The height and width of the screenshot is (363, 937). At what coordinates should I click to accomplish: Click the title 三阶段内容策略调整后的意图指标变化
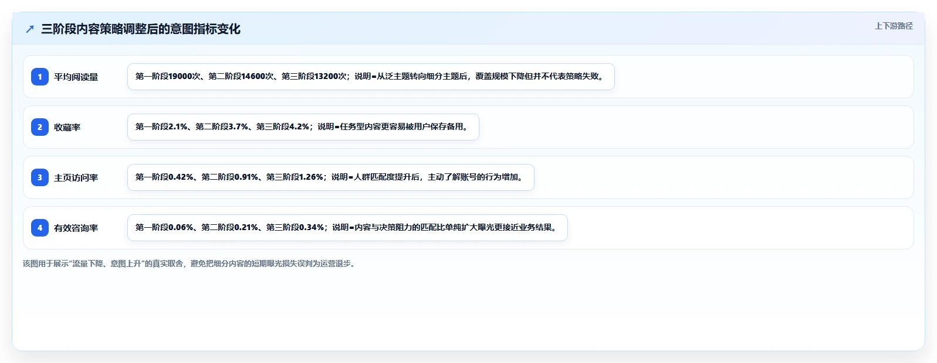pos(141,29)
